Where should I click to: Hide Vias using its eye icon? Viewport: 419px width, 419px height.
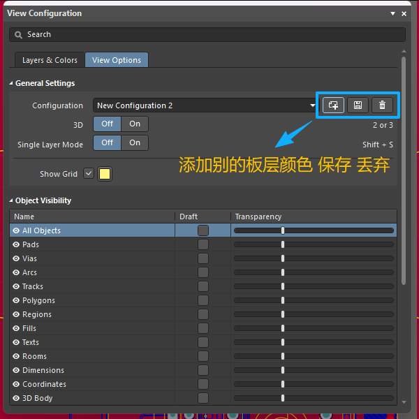tap(16, 258)
